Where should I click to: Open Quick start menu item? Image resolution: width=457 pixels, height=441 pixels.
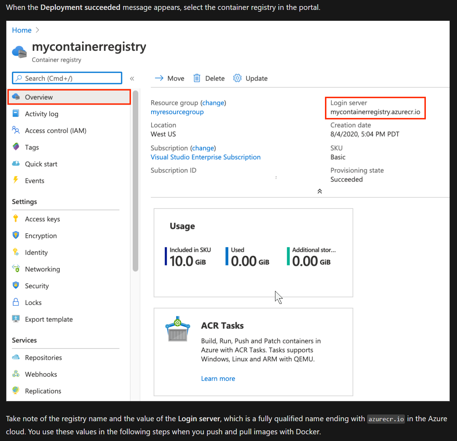coord(41,164)
